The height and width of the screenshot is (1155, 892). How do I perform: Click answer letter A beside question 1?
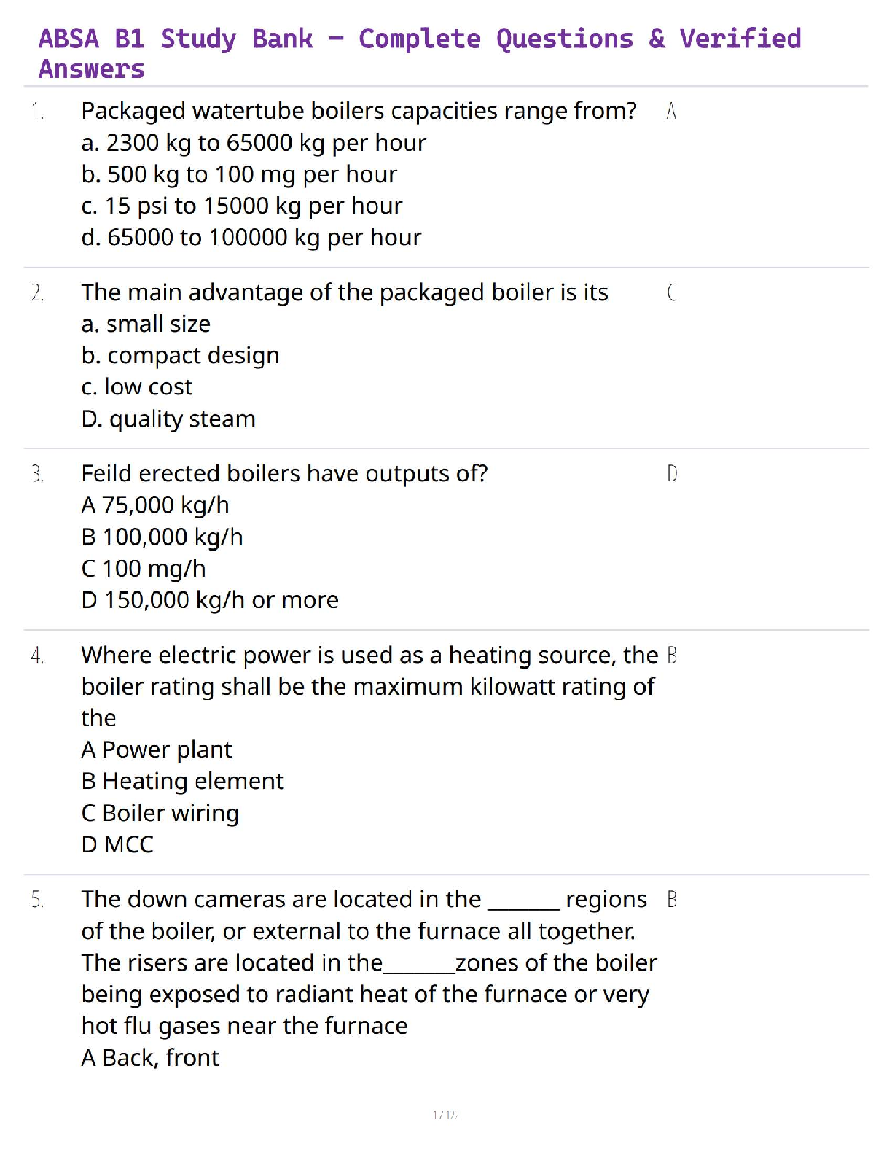pos(671,111)
